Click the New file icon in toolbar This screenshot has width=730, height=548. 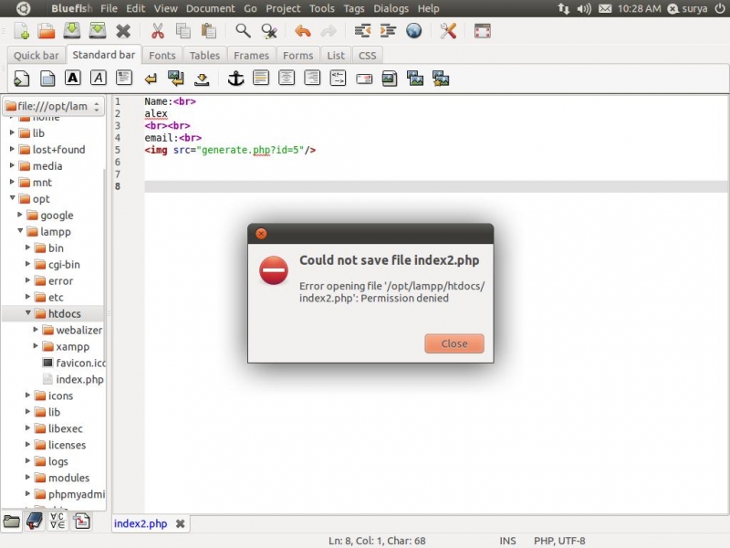point(21,31)
